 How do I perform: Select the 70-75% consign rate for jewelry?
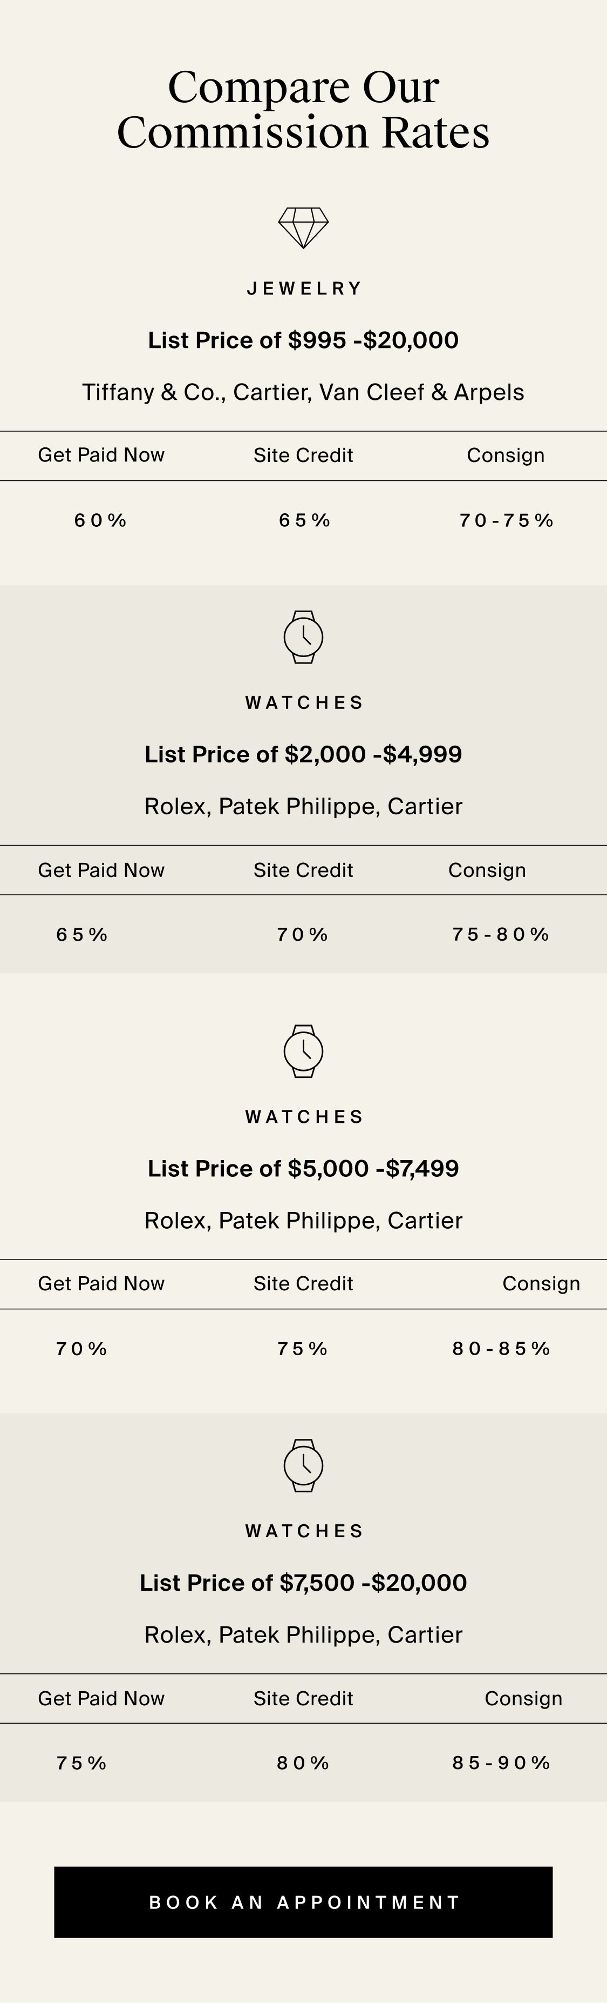click(506, 520)
